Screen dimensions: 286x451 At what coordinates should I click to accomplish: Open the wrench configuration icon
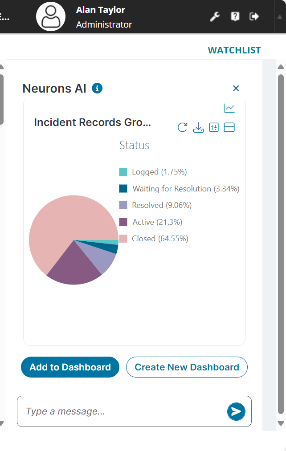215,17
